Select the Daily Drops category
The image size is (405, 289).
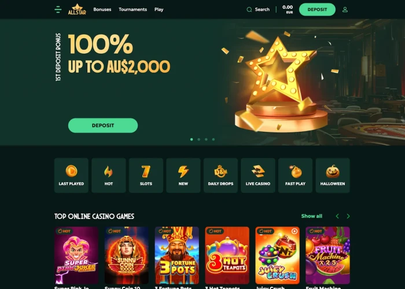(220, 176)
